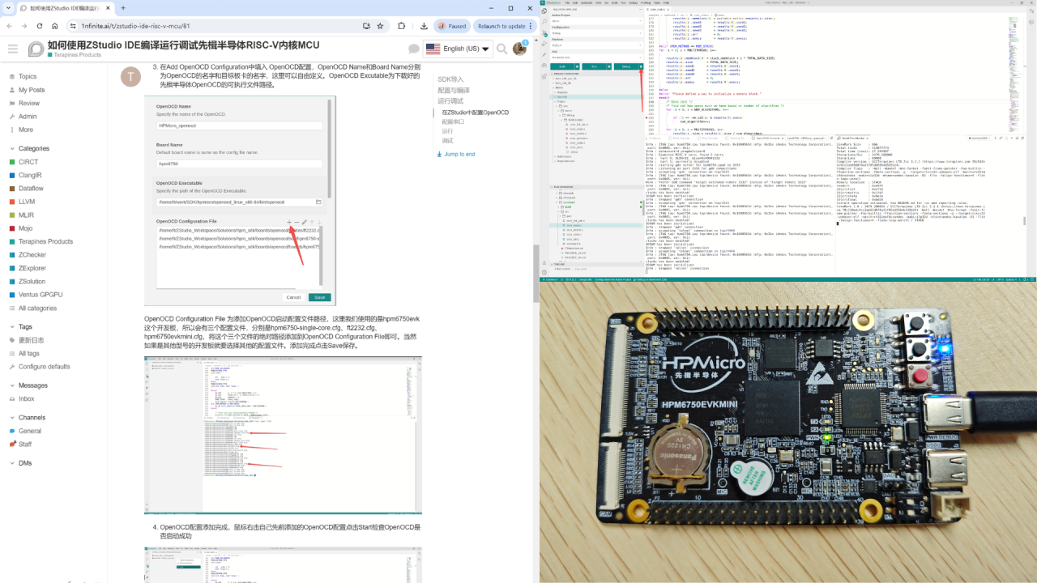
Task: Click the Paused profile button
Action: (452, 26)
